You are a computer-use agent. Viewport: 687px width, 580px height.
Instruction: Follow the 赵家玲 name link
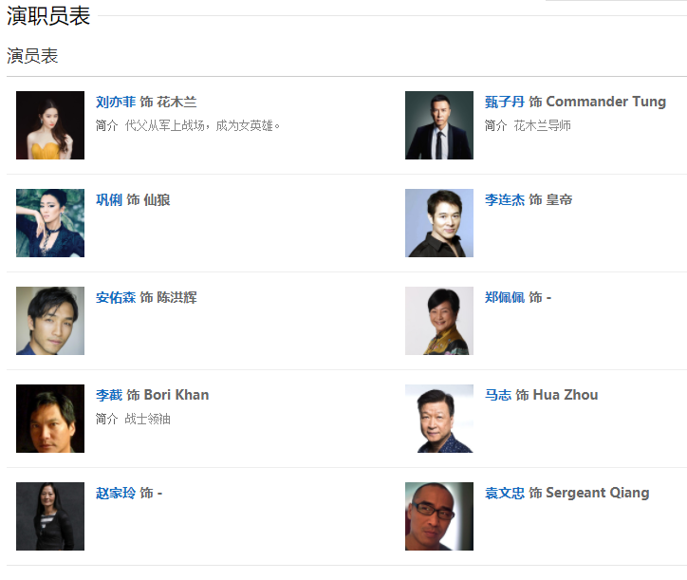116,493
